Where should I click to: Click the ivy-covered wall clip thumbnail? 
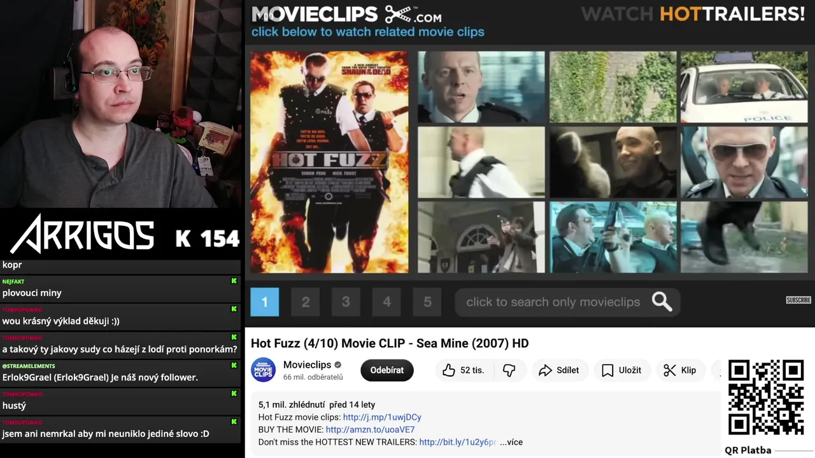613,87
